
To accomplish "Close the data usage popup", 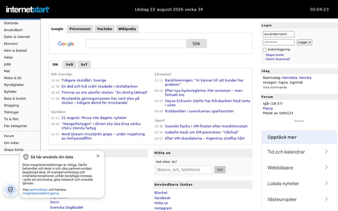I will (x=98, y=156).
